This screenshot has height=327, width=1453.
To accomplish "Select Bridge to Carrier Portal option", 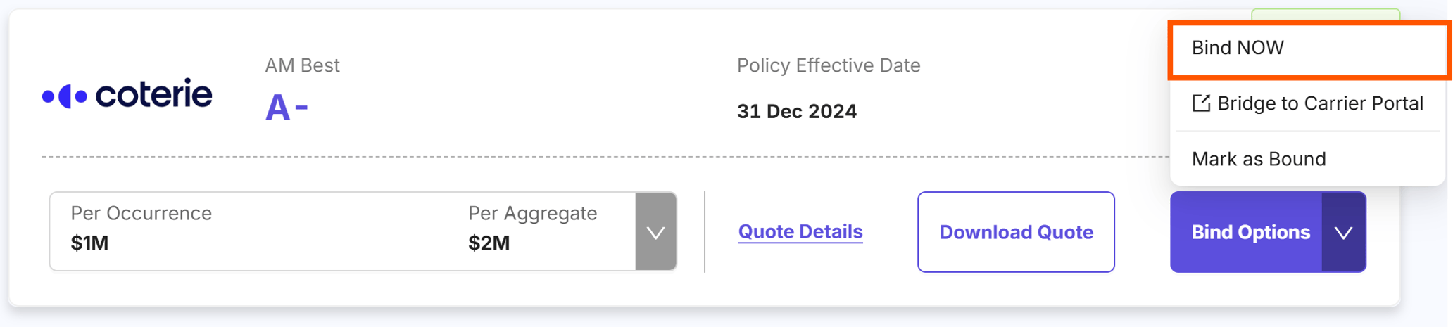I will (1320, 103).
